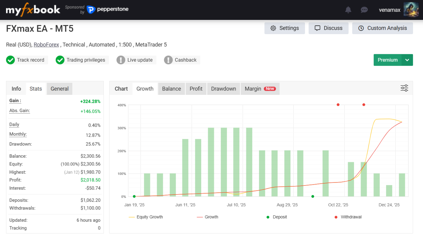Image resolution: width=423 pixels, height=235 pixels.
Task: Click the Cashback exclamation icon
Action: point(168,60)
